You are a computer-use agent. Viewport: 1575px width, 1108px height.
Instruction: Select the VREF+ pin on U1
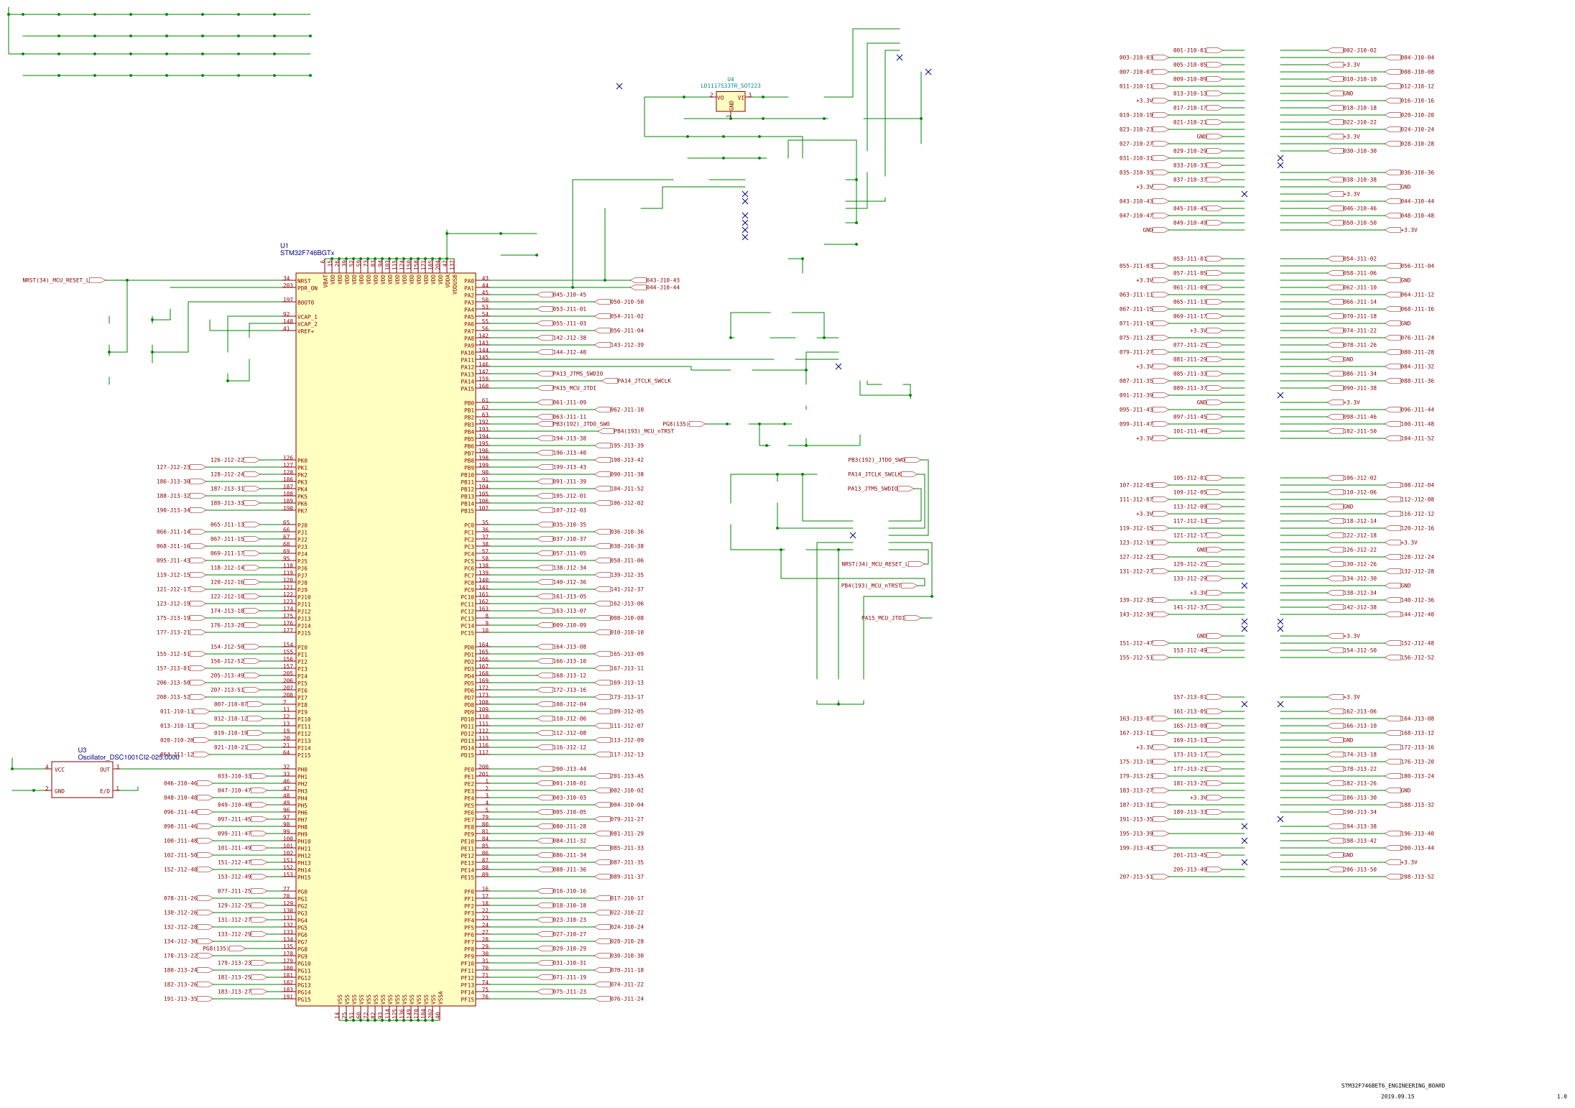pos(306,331)
